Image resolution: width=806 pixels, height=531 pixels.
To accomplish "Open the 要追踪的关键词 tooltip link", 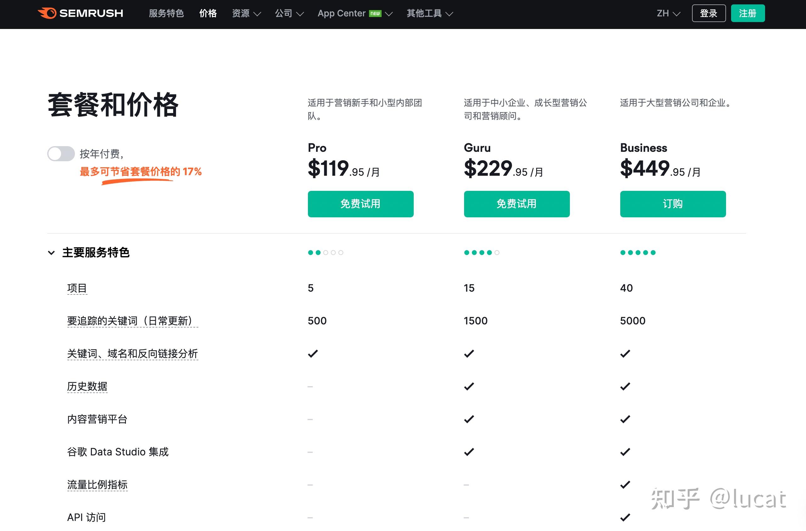I will [x=133, y=321].
